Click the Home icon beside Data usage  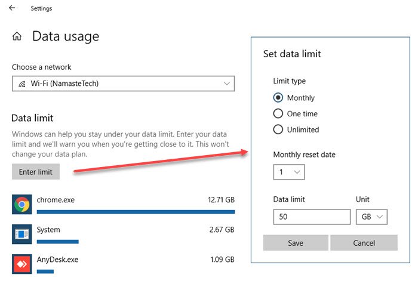pos(17,37)
